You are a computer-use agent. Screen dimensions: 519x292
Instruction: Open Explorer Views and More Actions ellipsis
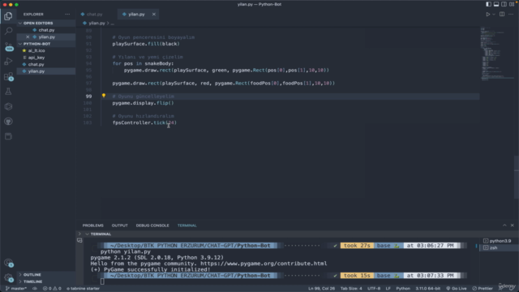(x=67, y=15)
